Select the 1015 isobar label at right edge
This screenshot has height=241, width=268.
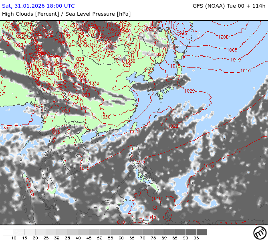point(245,71)
